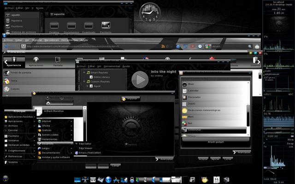Go back in the browser toolbar
The image size is (295, 184).
pyautogui.click(x=6, y=46)
